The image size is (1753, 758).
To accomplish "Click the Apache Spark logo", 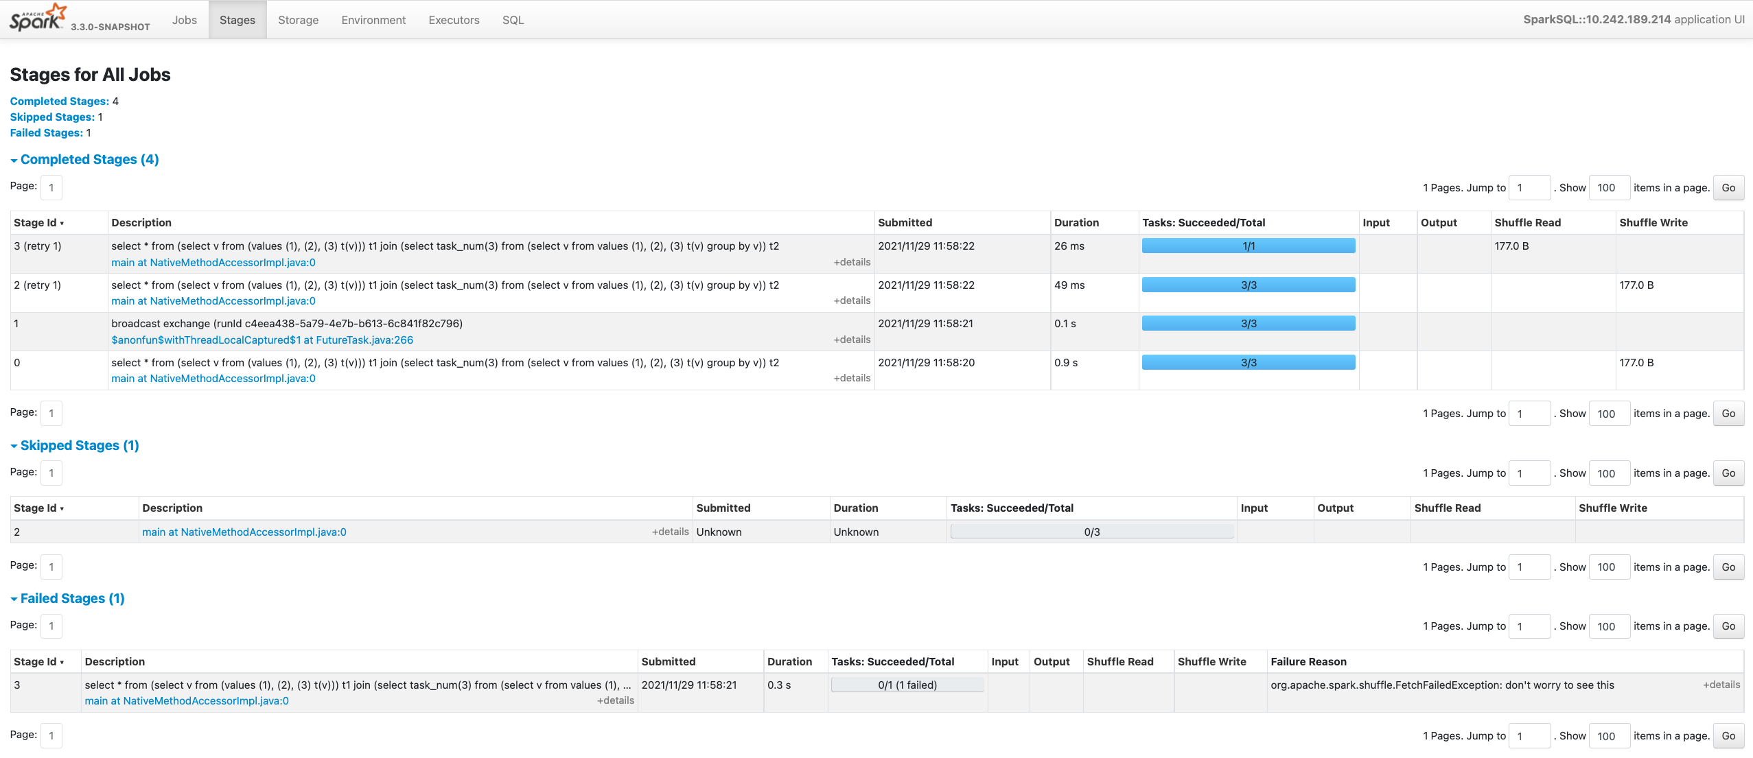I will [38, 18].
